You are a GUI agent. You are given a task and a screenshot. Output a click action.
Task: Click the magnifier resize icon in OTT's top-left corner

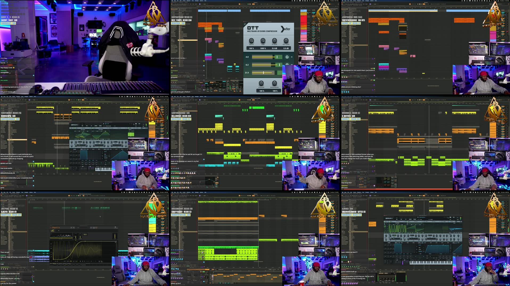(245, 24)
